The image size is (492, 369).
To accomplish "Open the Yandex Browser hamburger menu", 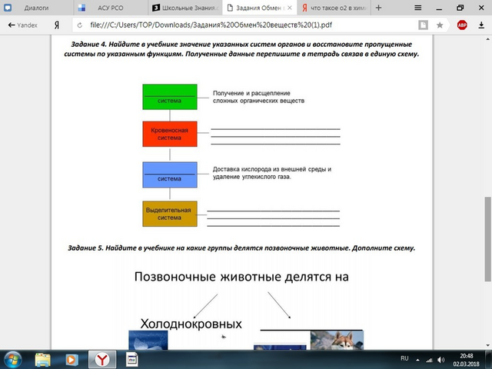I will coord(417,8).
